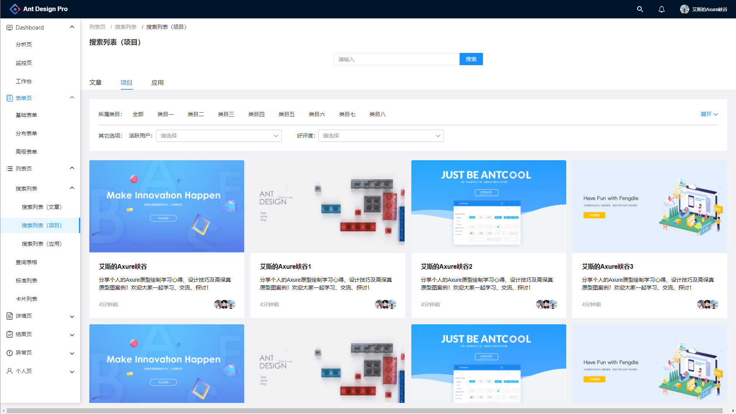The height and width of the screenshot is (414, 736).
Task: Click the horizontal scrollbar at bottom
Action: coord(365,411)
